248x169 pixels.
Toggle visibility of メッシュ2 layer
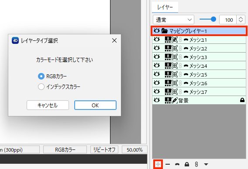coord(157,48)
